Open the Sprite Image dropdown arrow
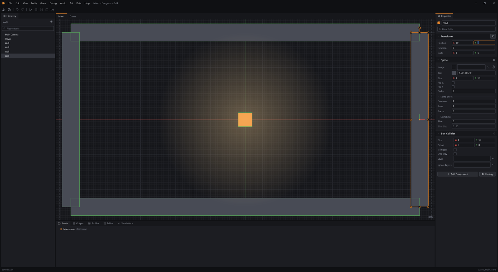Viewport: 498px width, 272px height. (x=488, y=67)
